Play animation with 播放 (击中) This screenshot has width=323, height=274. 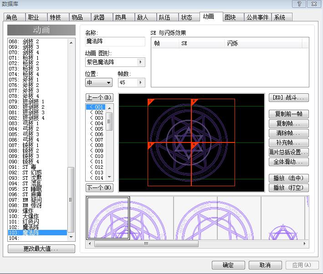point(288,178)
